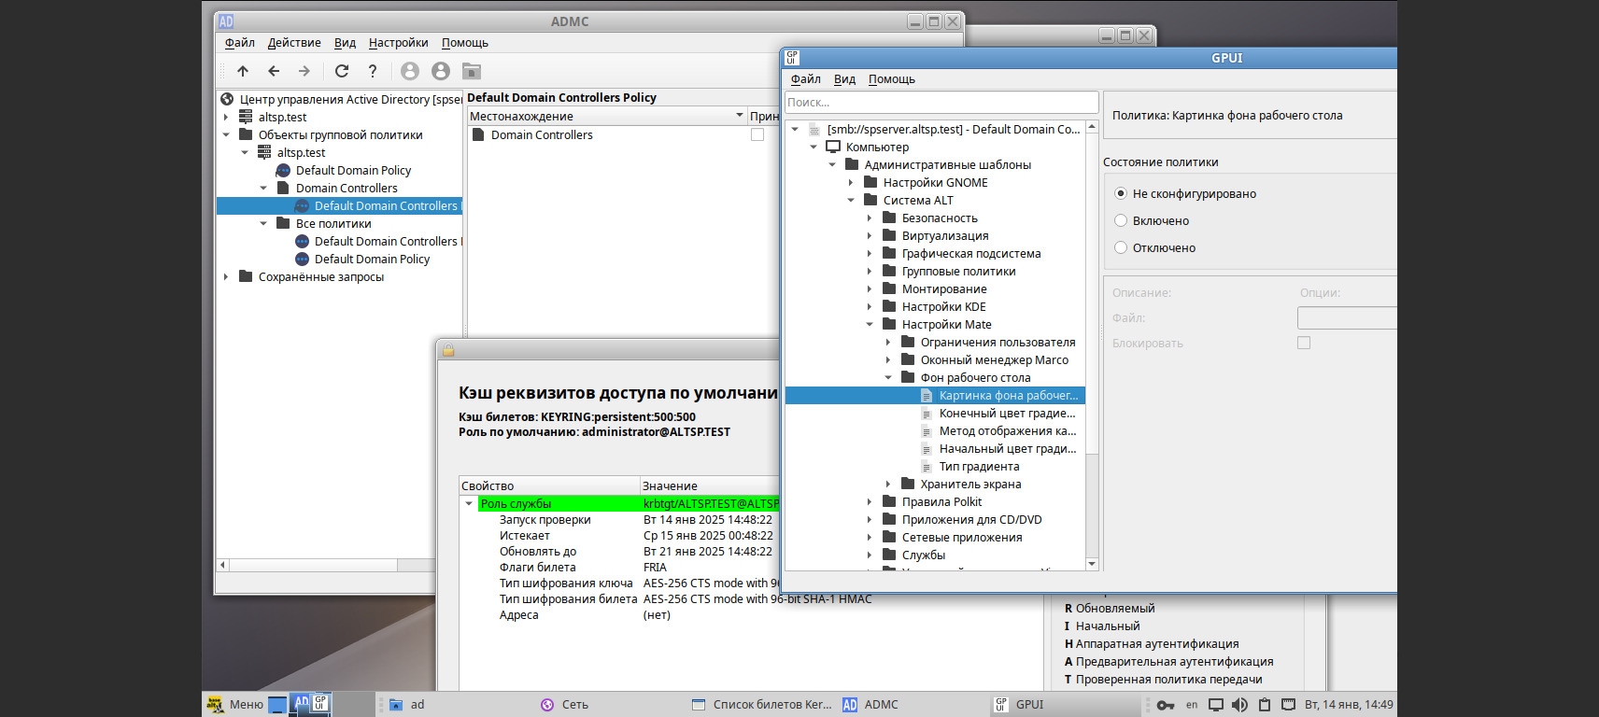Focus the Поиск... search field in GPUI

coord(941,102)
